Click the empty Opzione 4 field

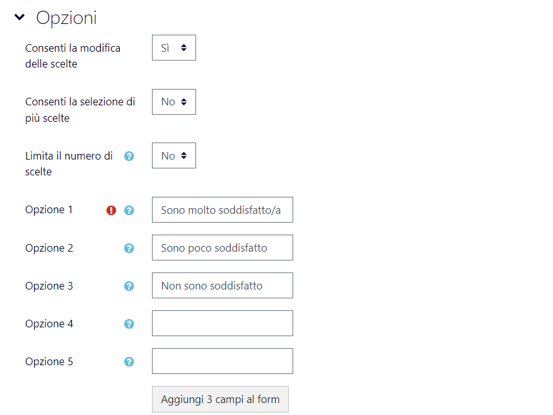(223, 324)
